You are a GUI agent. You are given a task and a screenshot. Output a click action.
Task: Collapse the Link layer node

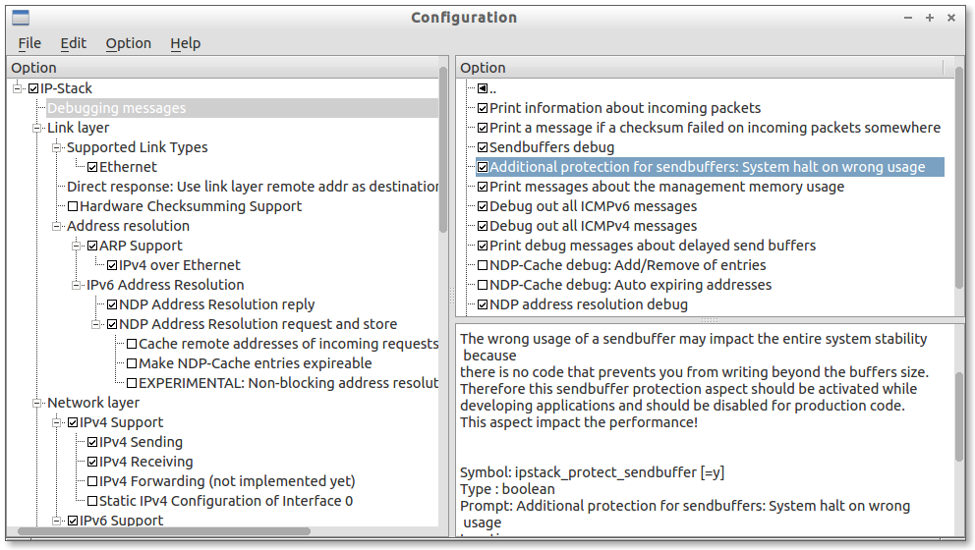click(37, 128)
